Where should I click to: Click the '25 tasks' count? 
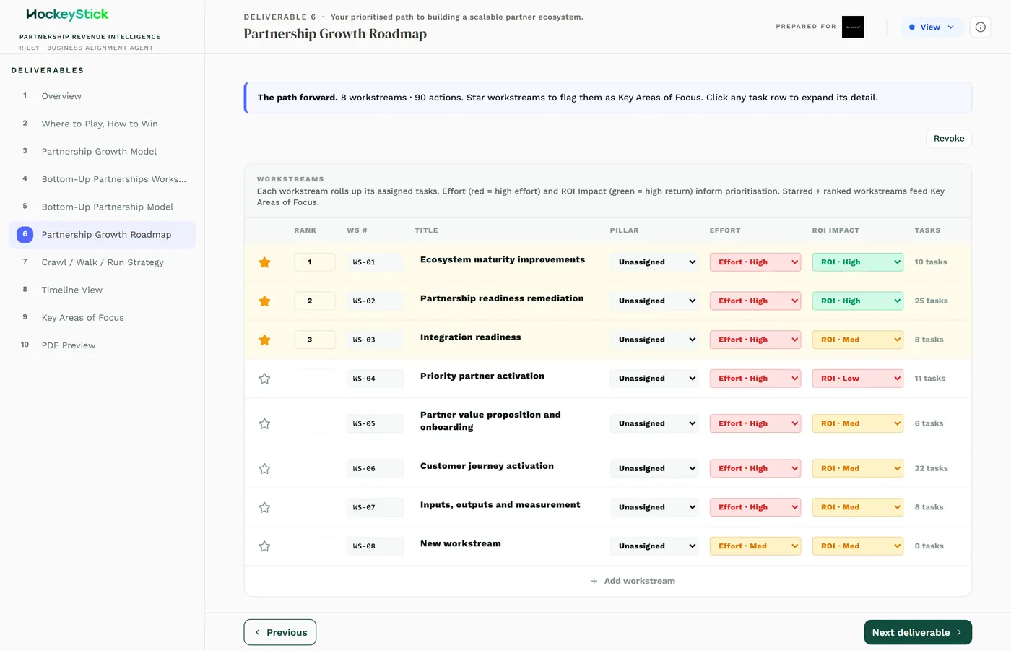(931, 301)
